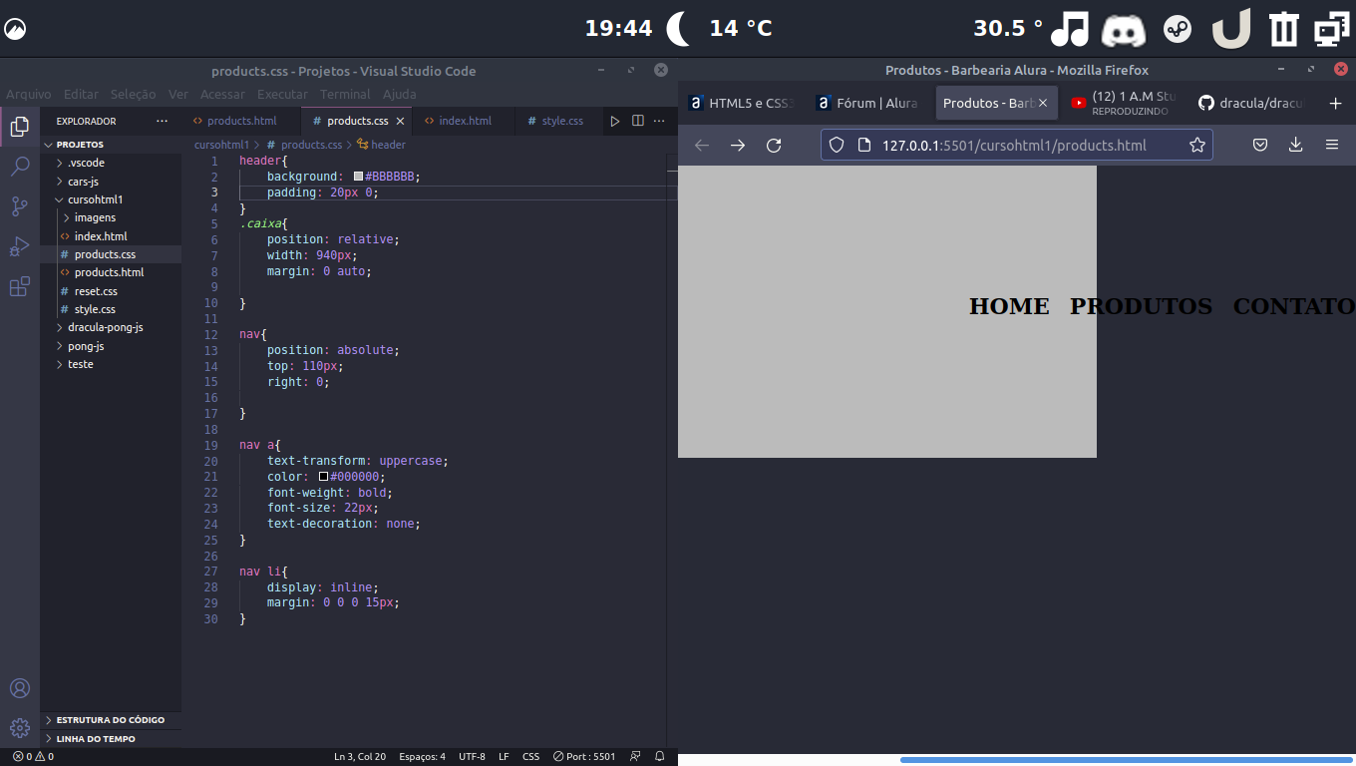Viewport: 1356px width, 766px height.
Task: Open the Editar menu
Action: click(81, 94)
